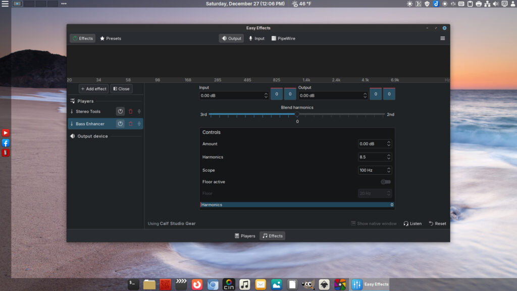
Task: Change the Scope 100 Hz spinner
Action: [x=389, y=170]
